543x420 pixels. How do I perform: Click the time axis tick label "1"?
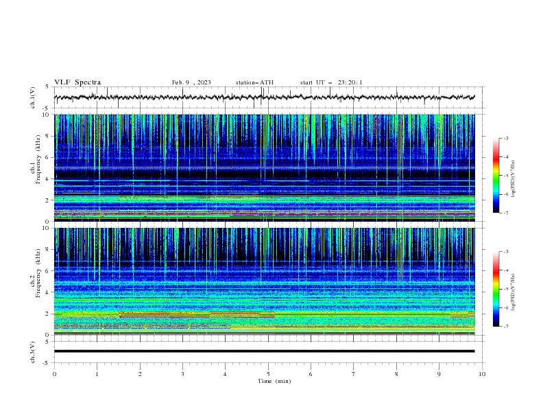[97, 374]
